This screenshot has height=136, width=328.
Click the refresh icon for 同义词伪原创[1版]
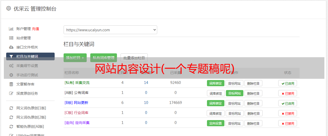click(11, 108)
